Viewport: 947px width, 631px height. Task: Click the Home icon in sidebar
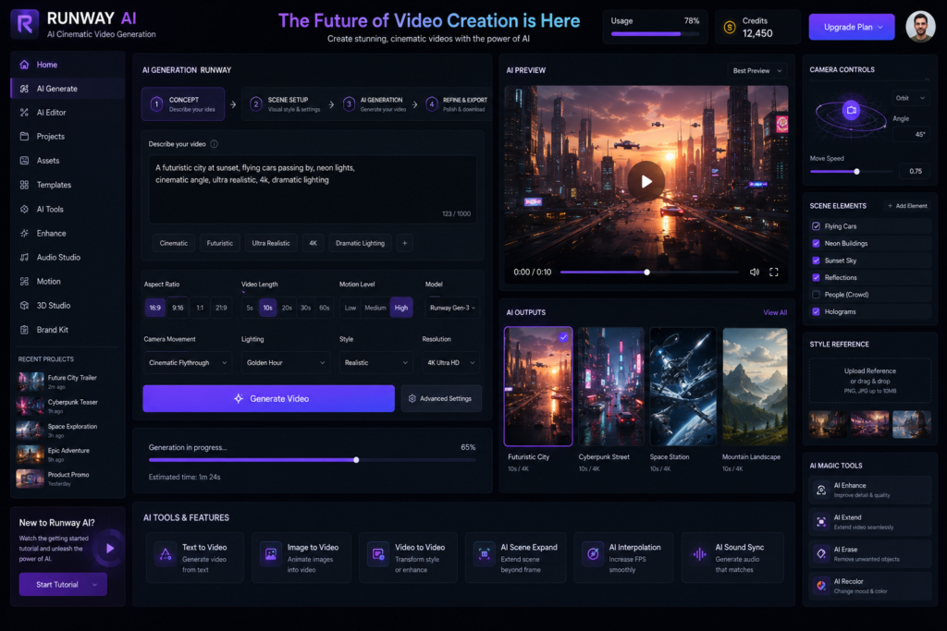pos(24,65)
